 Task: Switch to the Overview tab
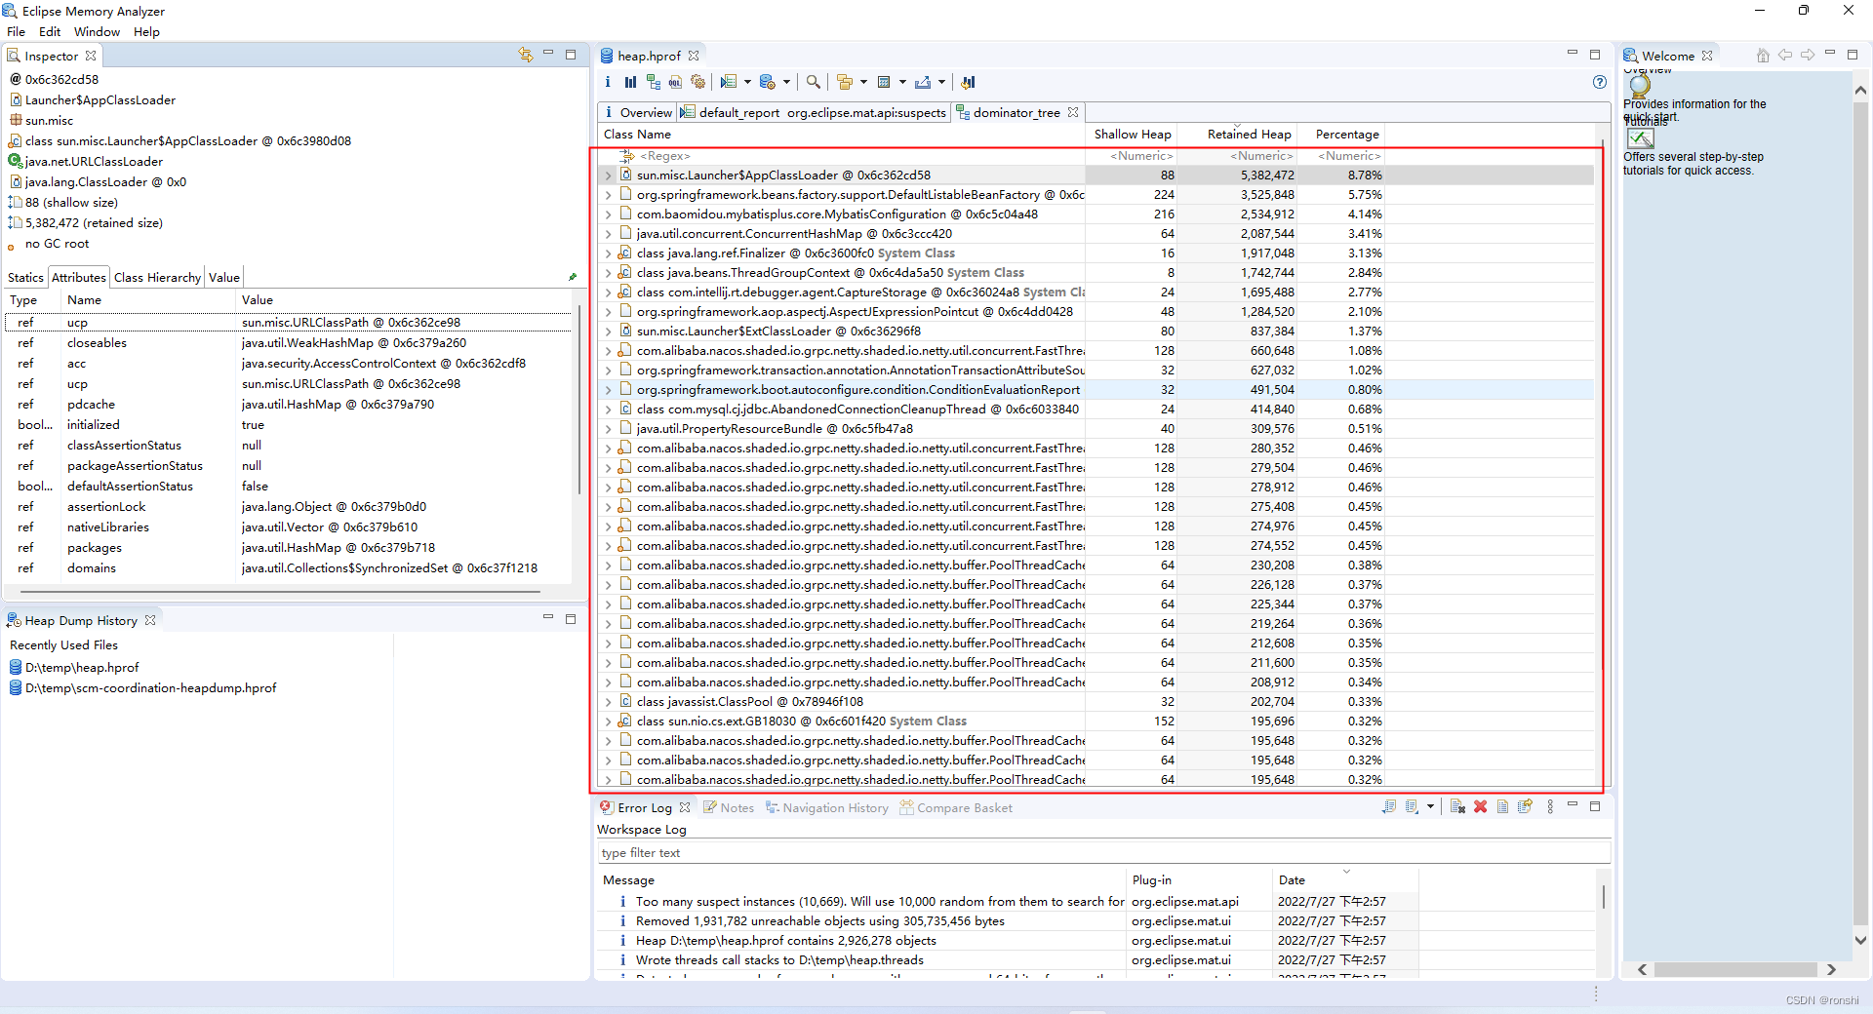637,112
